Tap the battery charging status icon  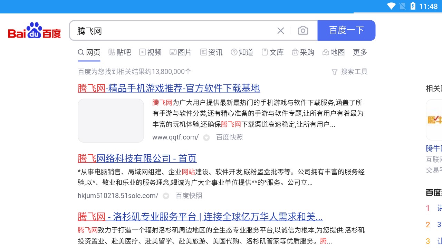click(413, 6)
